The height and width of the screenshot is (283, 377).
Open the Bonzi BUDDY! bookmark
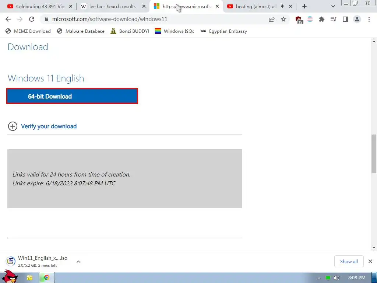point(130,31)
